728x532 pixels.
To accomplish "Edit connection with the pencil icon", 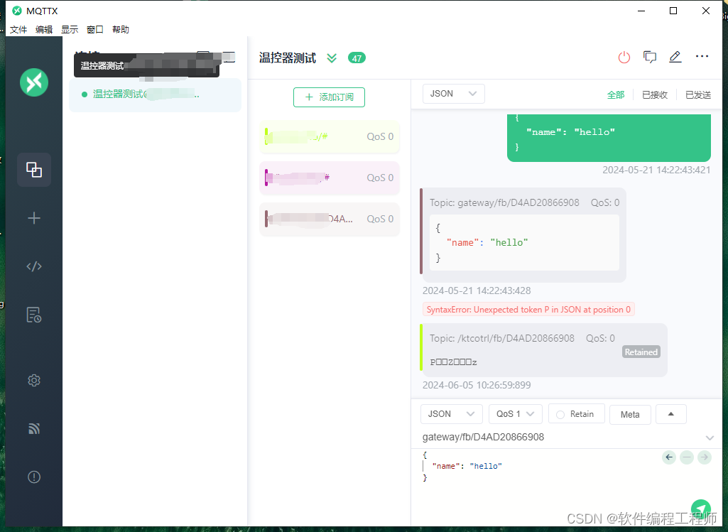I will click(675, 57).
